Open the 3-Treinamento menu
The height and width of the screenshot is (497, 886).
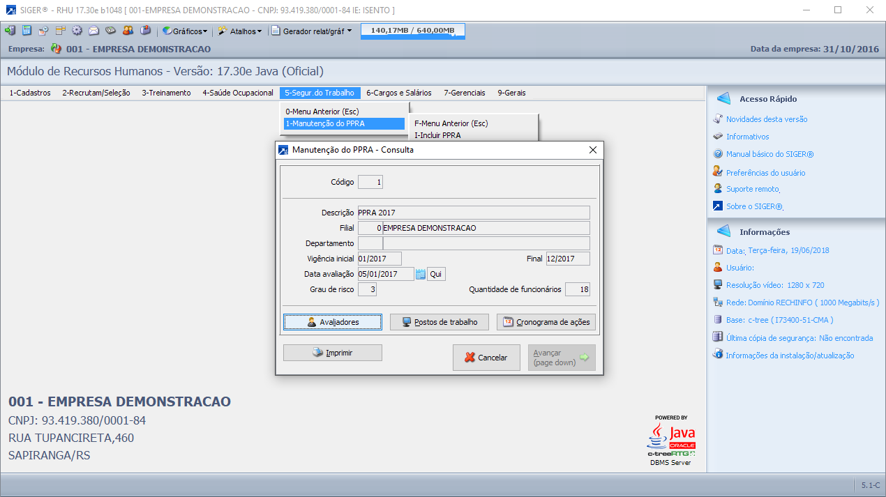click(166, 93)
